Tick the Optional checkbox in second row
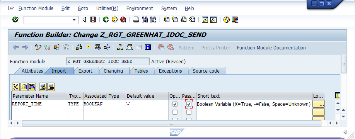 pyautogui.click(x=175, y=112)
